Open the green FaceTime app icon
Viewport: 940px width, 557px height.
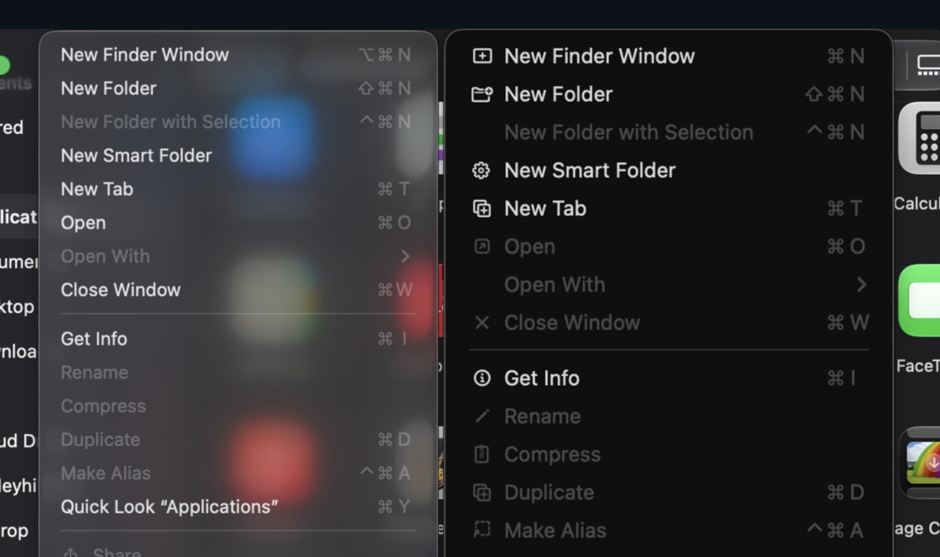click(x=919, y=301)
